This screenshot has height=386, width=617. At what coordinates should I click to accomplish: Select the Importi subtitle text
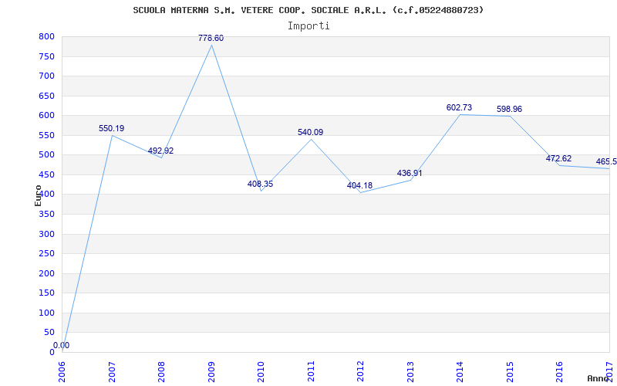coord(308,26)
